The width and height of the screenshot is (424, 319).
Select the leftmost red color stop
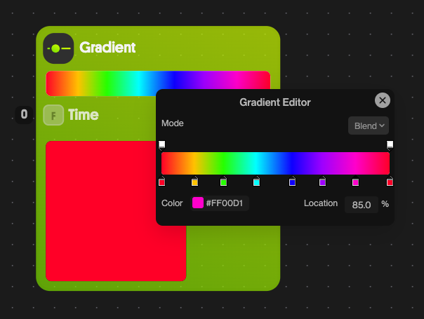tap(161, 182)
